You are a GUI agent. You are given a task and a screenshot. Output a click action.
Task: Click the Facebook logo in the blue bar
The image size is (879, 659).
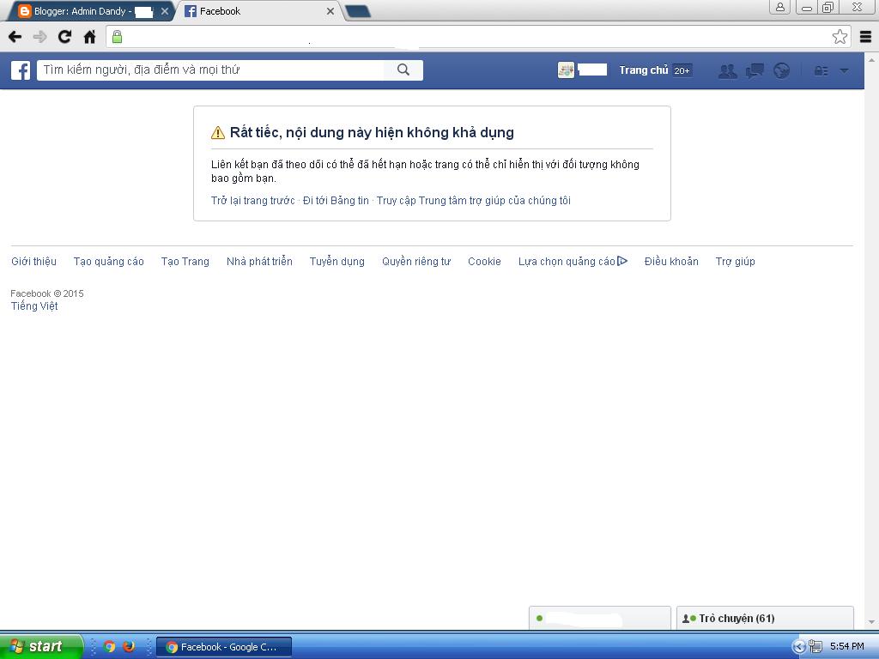(x=21, y=70)
